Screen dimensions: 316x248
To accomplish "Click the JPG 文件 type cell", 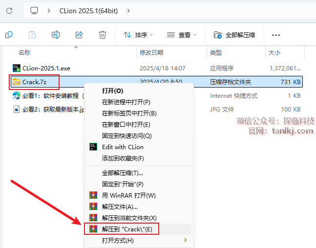I will pyautogui.click(x=222, y=110).
